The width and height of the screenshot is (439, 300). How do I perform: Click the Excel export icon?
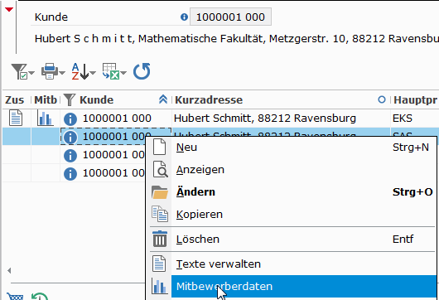pyautogui.click(x=111, y=71)
